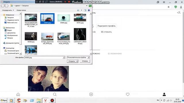This screenshot has width=184, height=103.
Task: Click the Отмена button
Action: [x=85, y=61]
